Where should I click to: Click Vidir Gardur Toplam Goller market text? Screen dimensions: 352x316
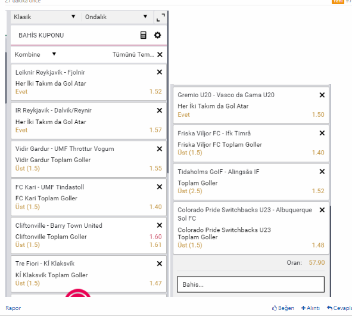(53, 160)
